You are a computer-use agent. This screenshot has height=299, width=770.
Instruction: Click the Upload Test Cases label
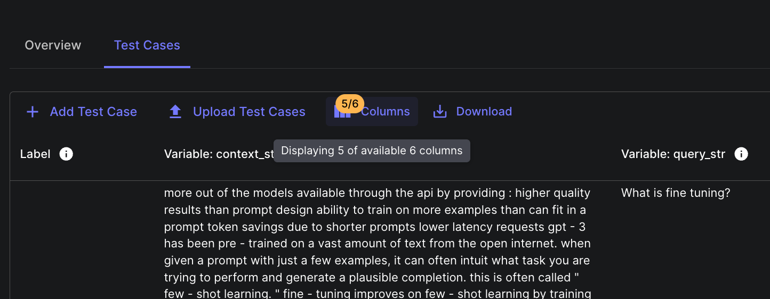point(249,112)
